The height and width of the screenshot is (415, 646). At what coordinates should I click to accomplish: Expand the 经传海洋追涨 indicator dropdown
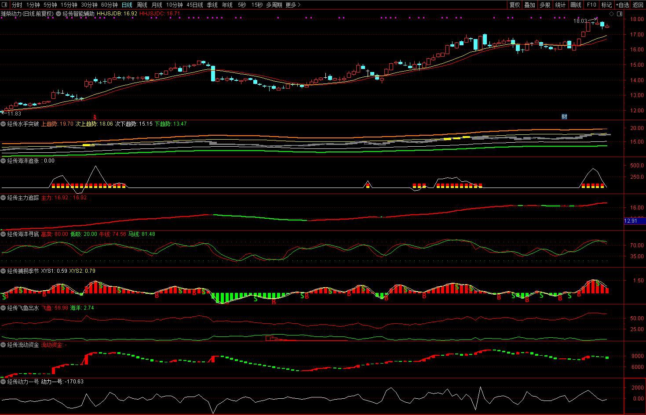coord(4,161)
